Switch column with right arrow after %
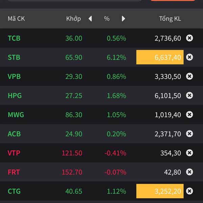This screenshot has height=203, width=203. [x=123, y=19]
